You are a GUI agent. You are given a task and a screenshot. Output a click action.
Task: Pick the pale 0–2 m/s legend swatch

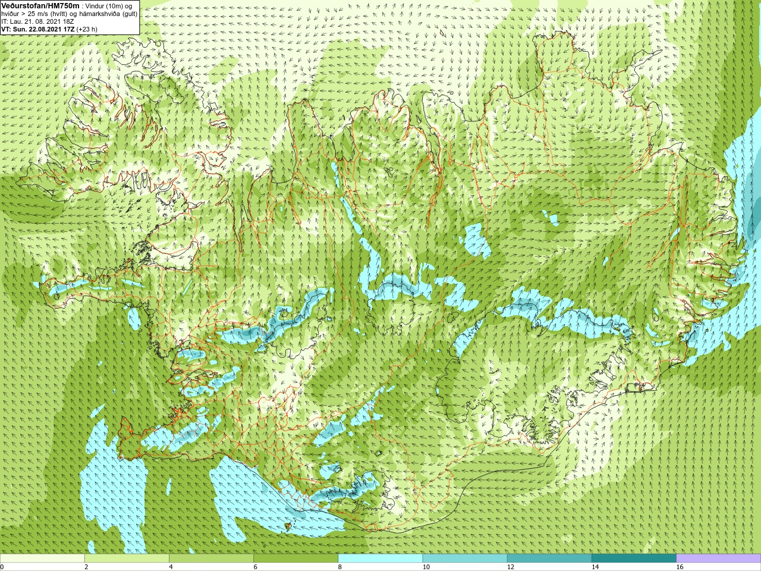click(x=42, y=559)
